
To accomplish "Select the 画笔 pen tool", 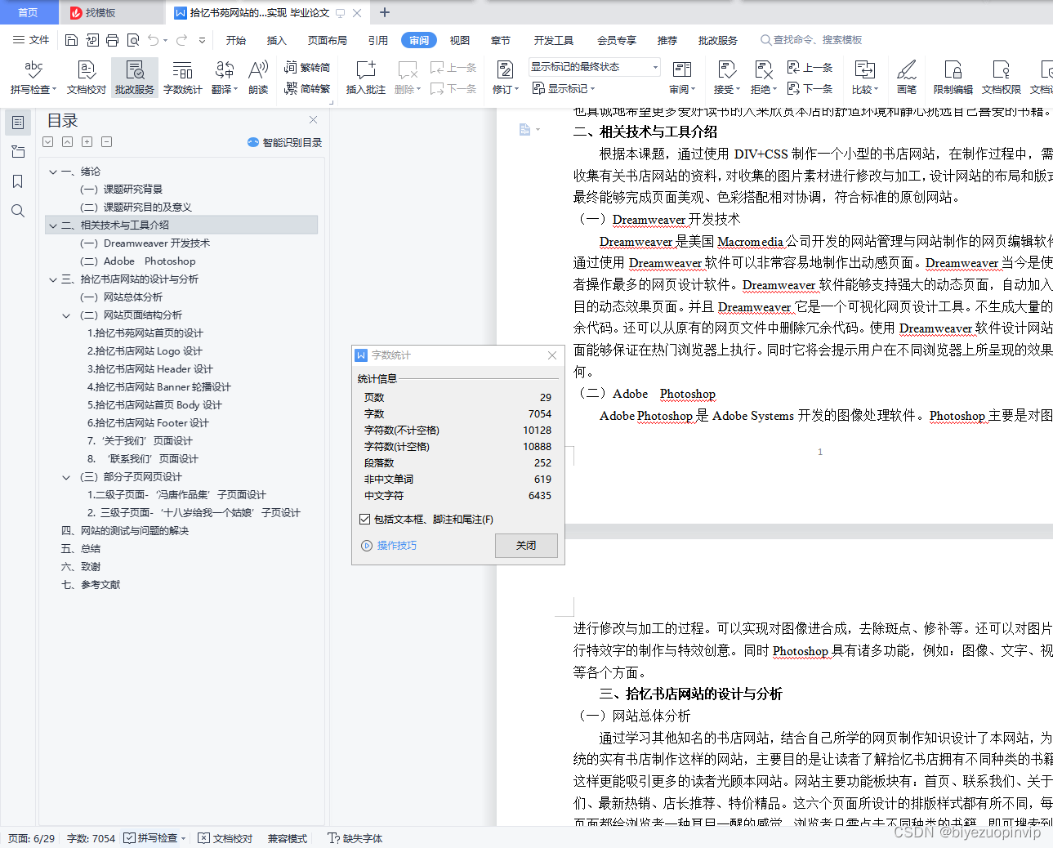I will pos(907,78).
